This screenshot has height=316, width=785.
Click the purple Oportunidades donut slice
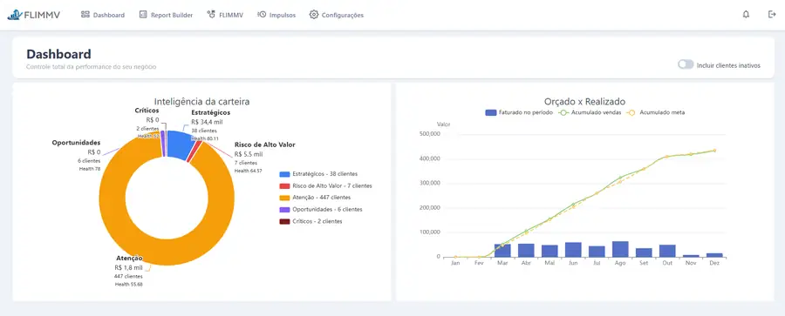[162, 144]
